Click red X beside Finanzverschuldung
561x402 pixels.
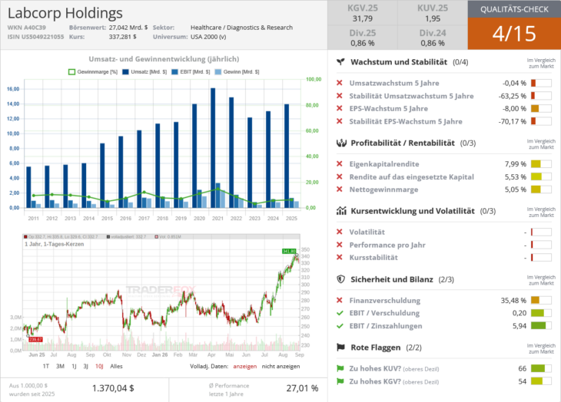340,300
